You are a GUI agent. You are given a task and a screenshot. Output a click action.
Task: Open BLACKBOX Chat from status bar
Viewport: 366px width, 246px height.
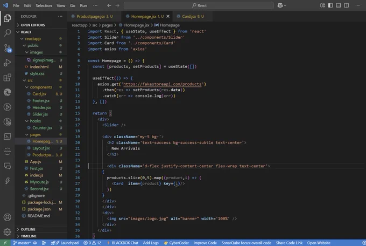(123, 243)
